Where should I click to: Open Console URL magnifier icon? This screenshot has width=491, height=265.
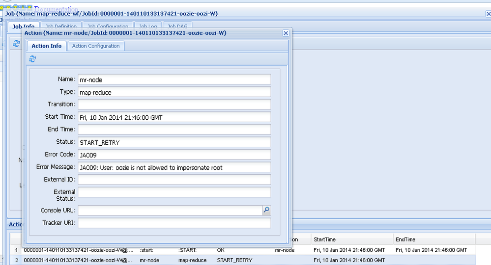pyautogui.click(x=266, y=211)
